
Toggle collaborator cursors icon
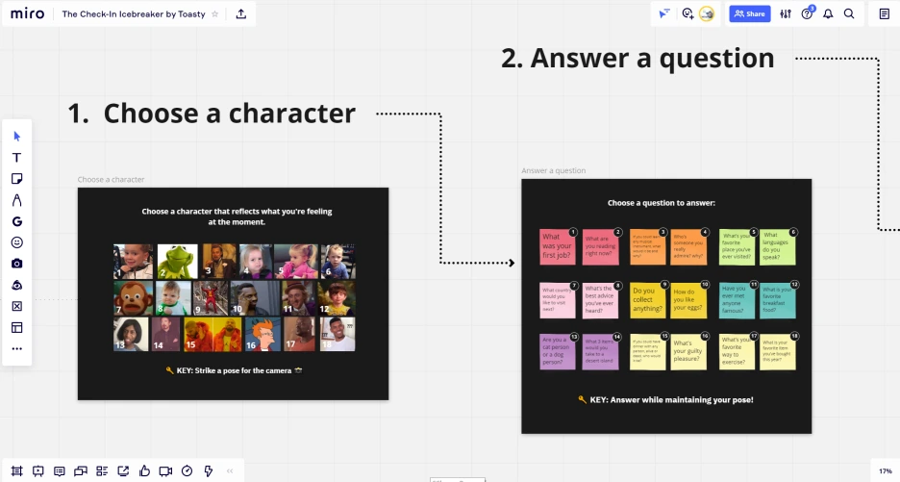click(x=664, y=13)
